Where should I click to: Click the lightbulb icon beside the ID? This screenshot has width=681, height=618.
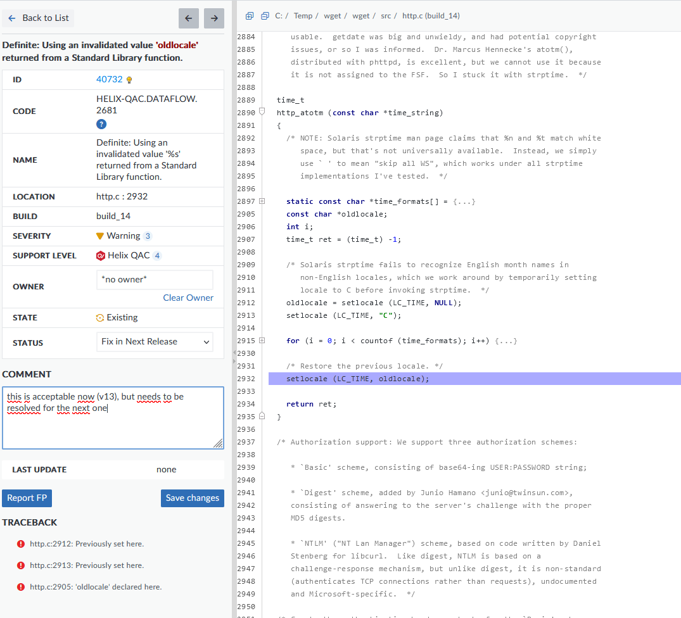pos(129,80)
